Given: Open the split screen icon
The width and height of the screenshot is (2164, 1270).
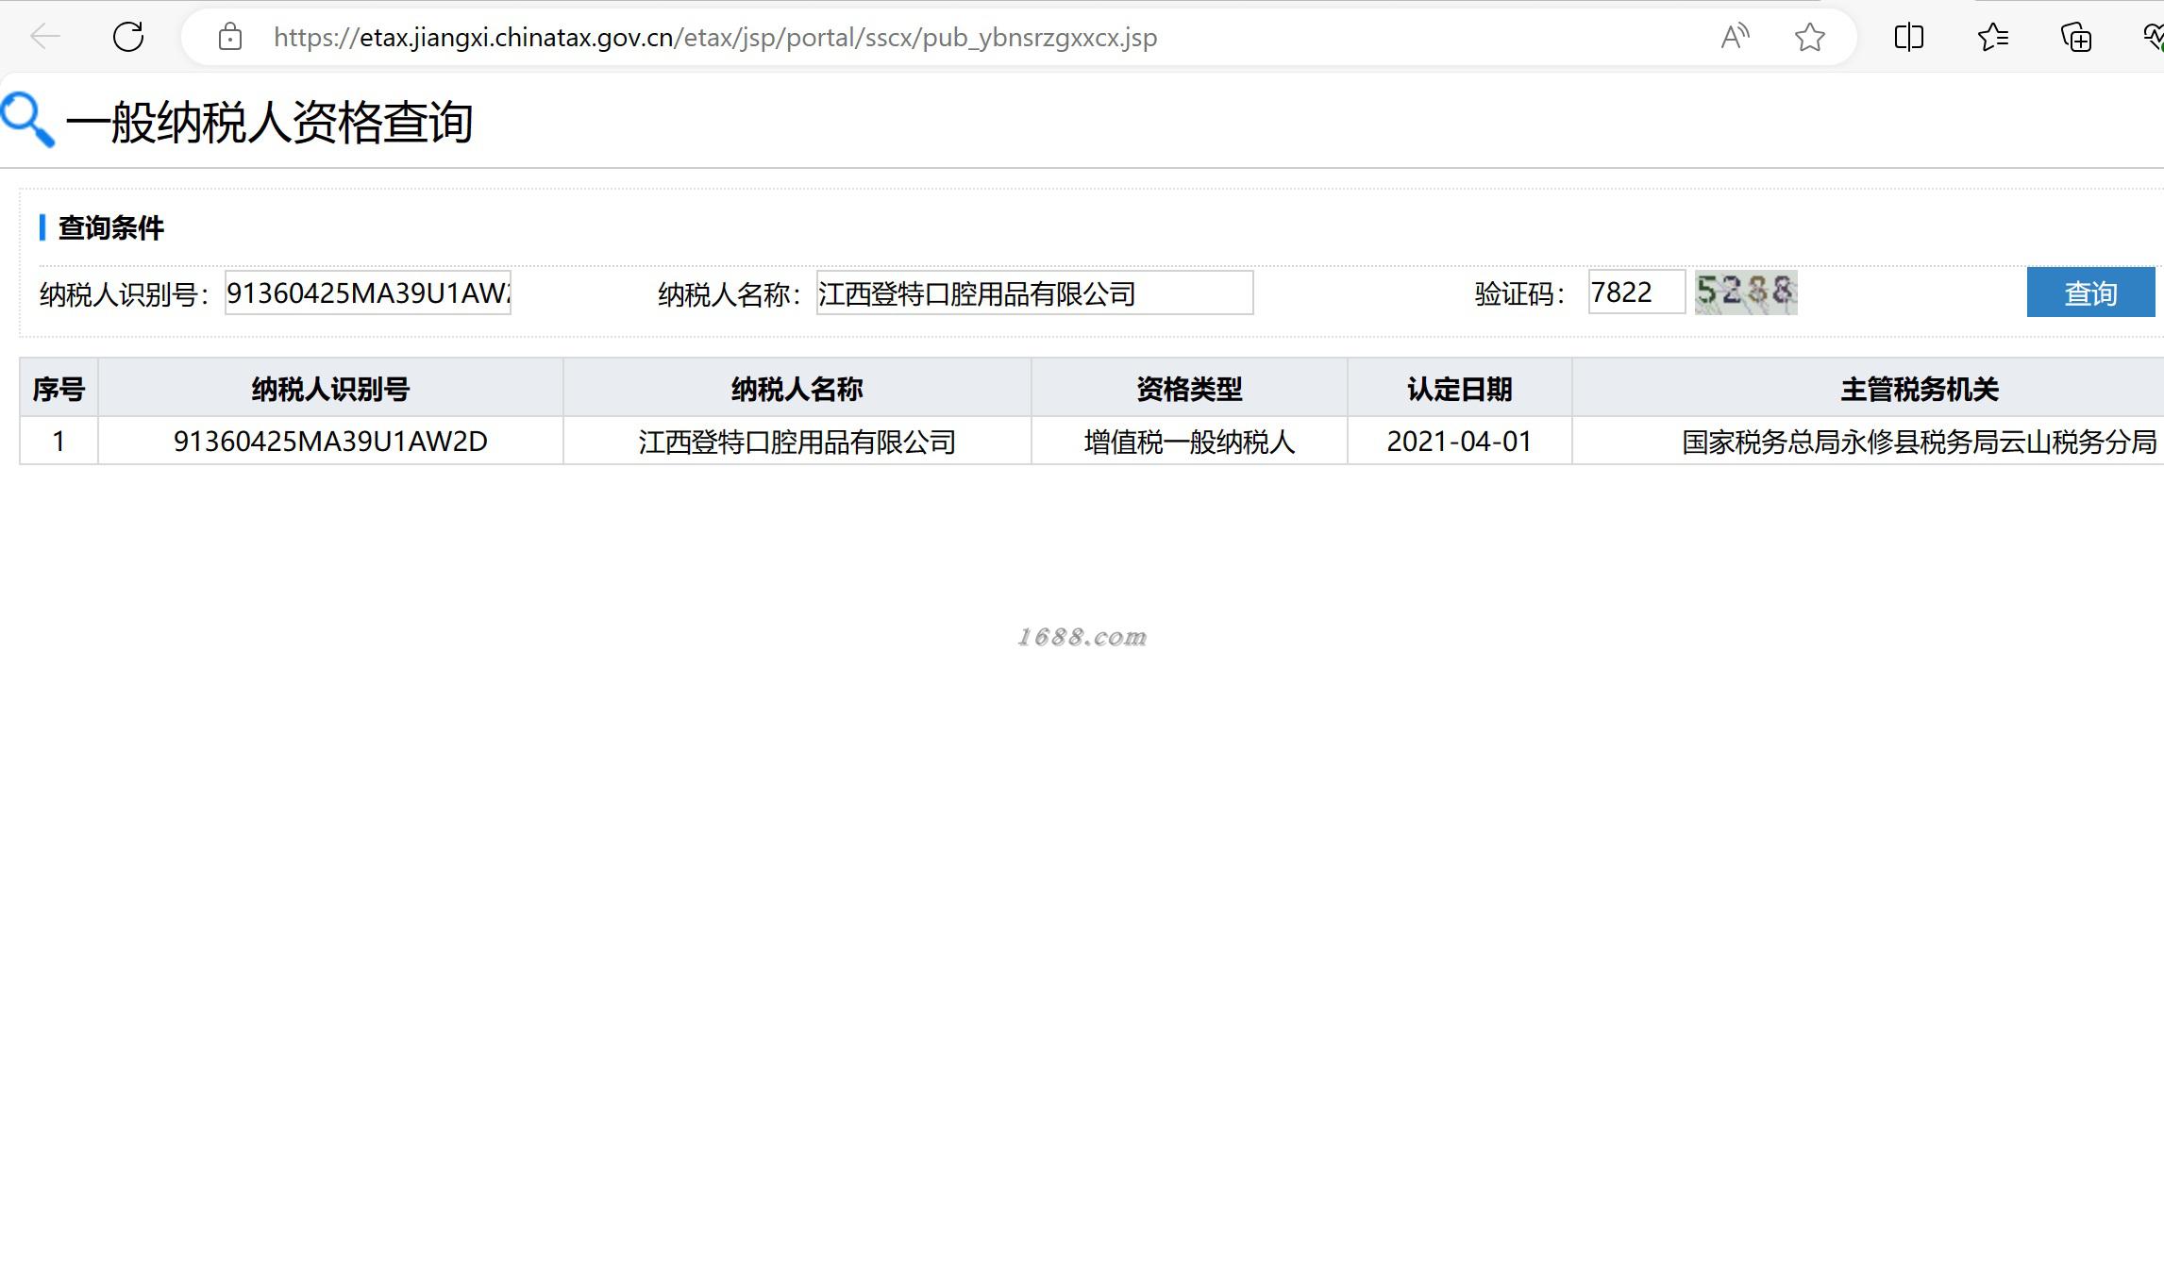Looking at the screenshot, I should 1908,37.
